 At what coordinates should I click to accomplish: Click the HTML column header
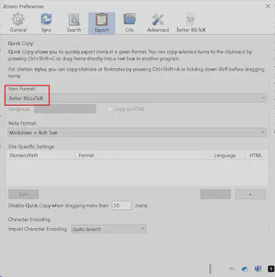coord(257,155)
